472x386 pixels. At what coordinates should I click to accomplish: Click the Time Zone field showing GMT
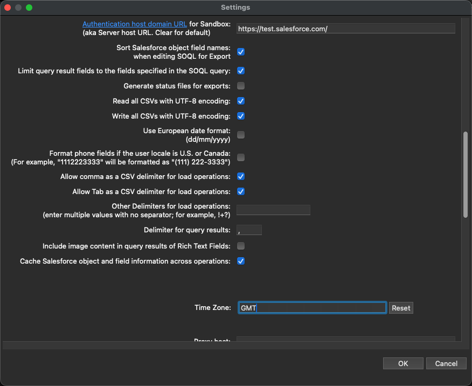[312, 308]
